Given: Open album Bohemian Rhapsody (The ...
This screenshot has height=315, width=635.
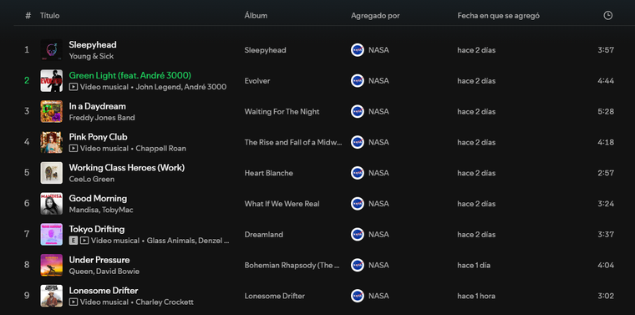Looking at the screenshot, I should click(x=292, y=265).
